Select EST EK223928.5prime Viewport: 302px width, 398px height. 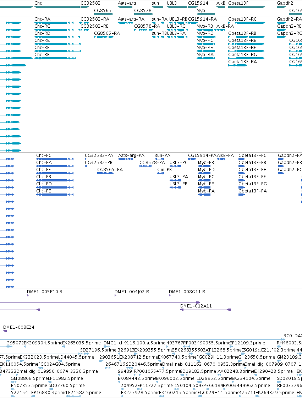coord(140,393)
